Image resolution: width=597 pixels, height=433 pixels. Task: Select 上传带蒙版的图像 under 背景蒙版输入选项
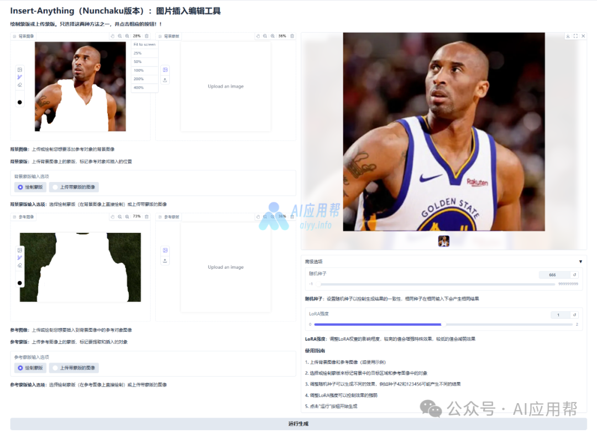click(74, 187)
